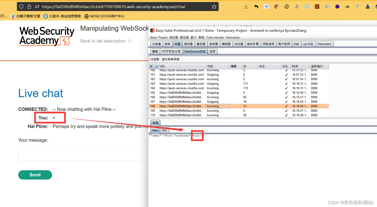Click the outlined cookie extension icon
The width and height of the screenshot is (377, 207).
click(287, 7)
